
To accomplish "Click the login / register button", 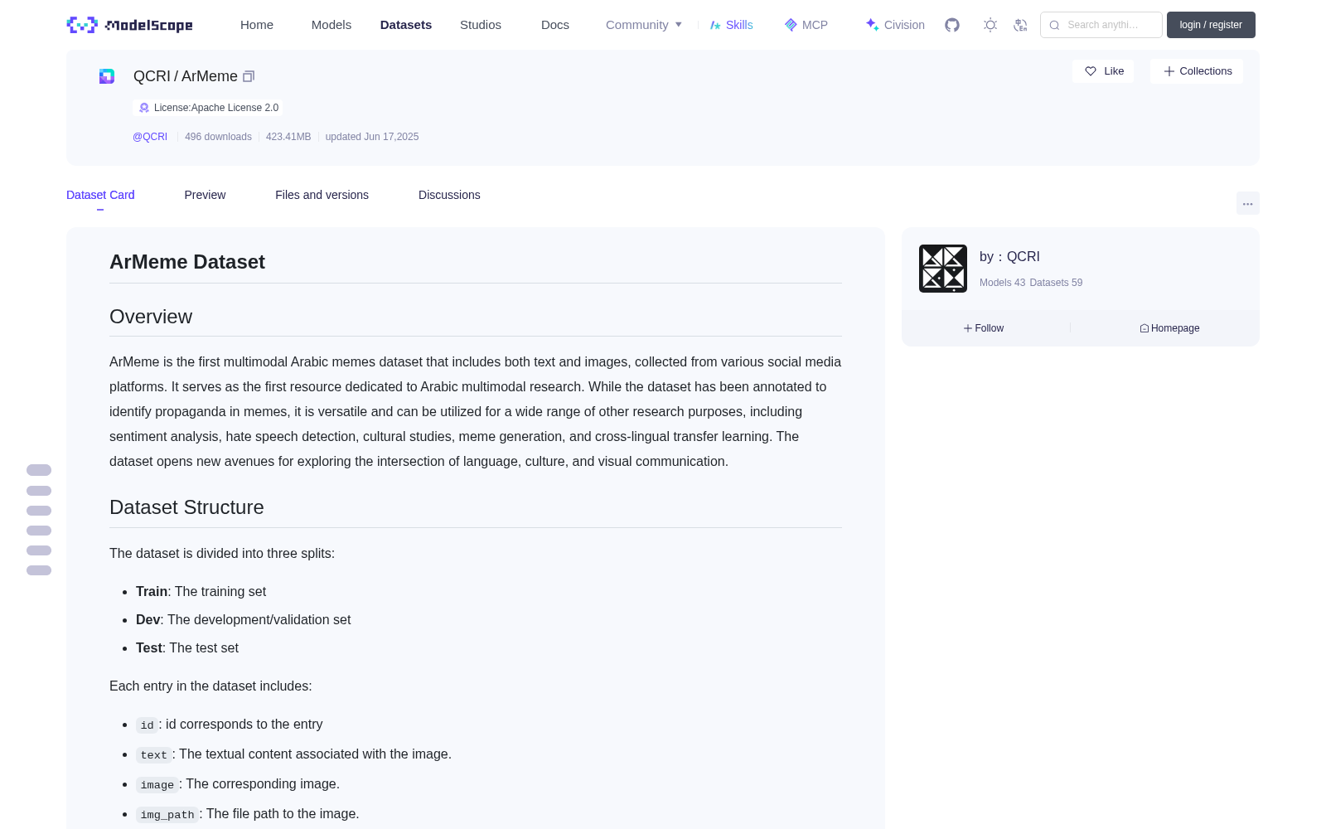I will (x=1211, y=25).
